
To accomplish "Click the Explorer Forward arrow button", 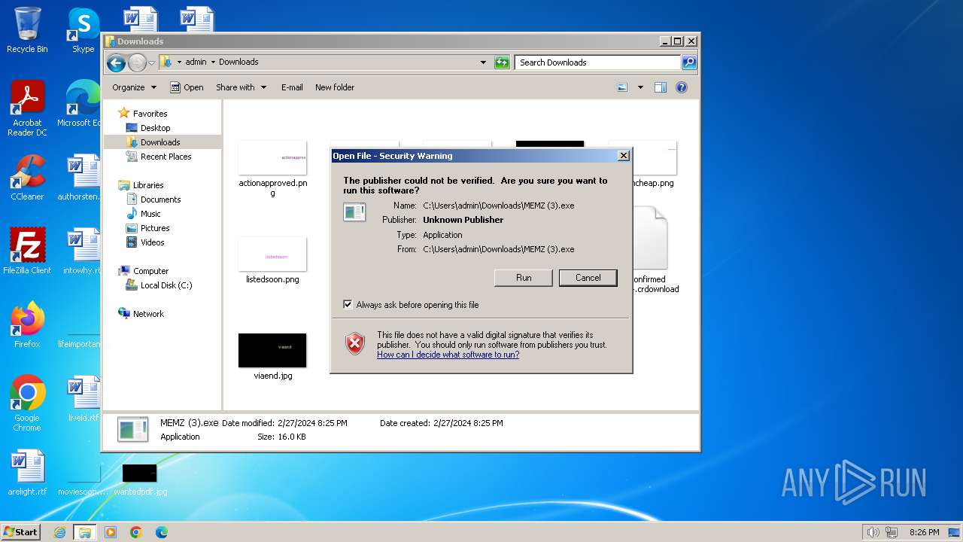I will (x=137, y=62).
